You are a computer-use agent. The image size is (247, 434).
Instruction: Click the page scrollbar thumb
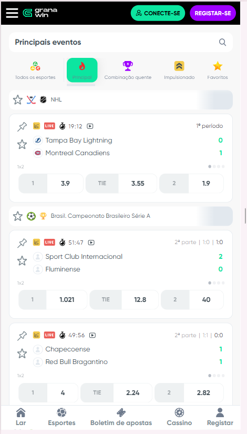coord(245,216)
